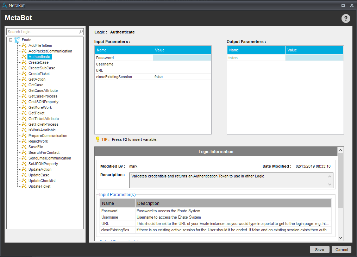
Task: Click the CreateCase logic icon
Action: (24, 62)
